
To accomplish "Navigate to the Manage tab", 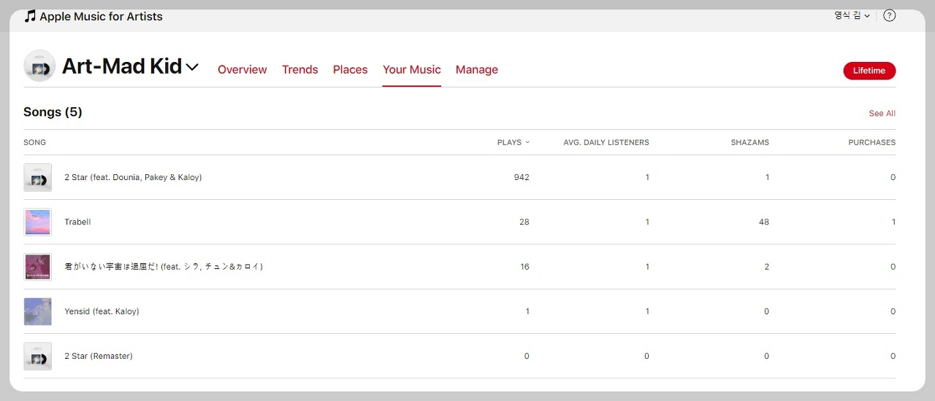I will tap(477, 69).
